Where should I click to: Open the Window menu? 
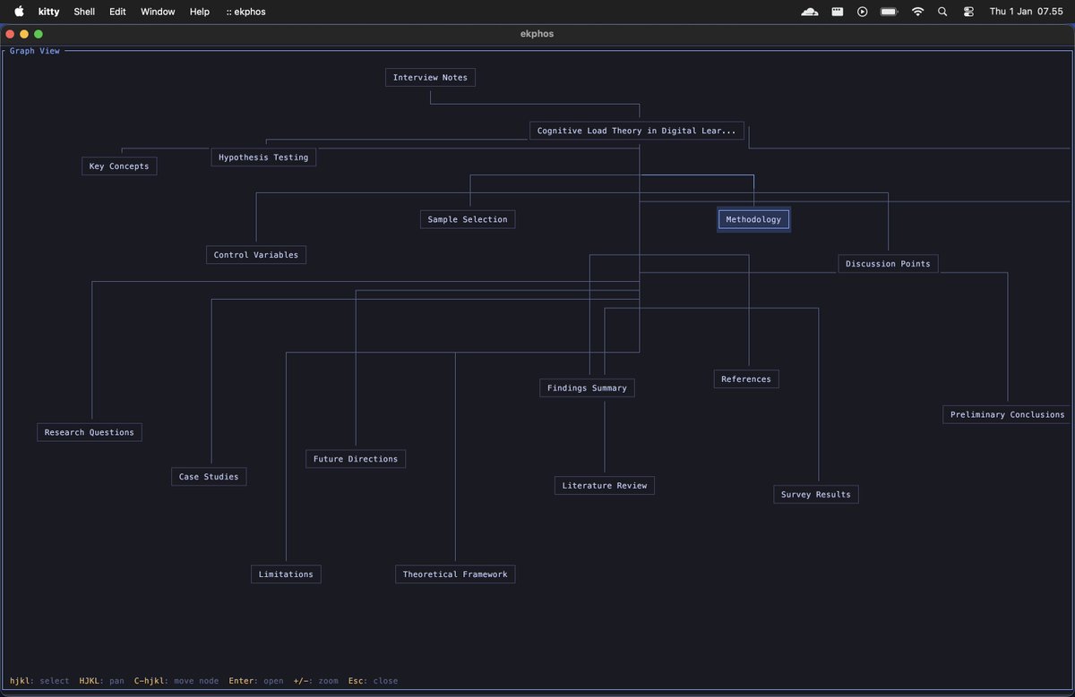pyautogui.click(x=158, y=12)
